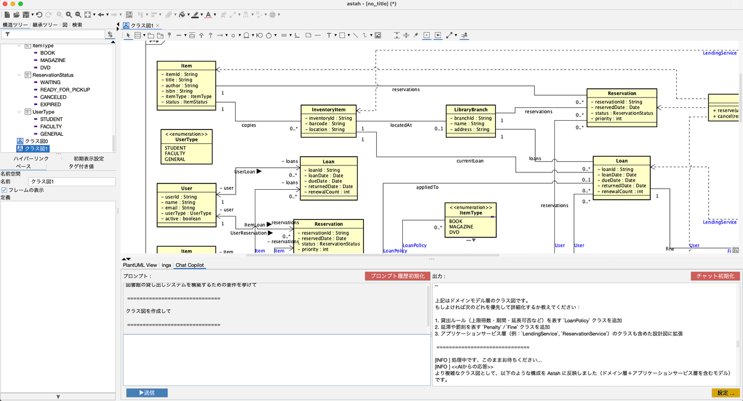Select the straight line drawing tool
This screenshot has height=401, width=743.
(355, 35)
